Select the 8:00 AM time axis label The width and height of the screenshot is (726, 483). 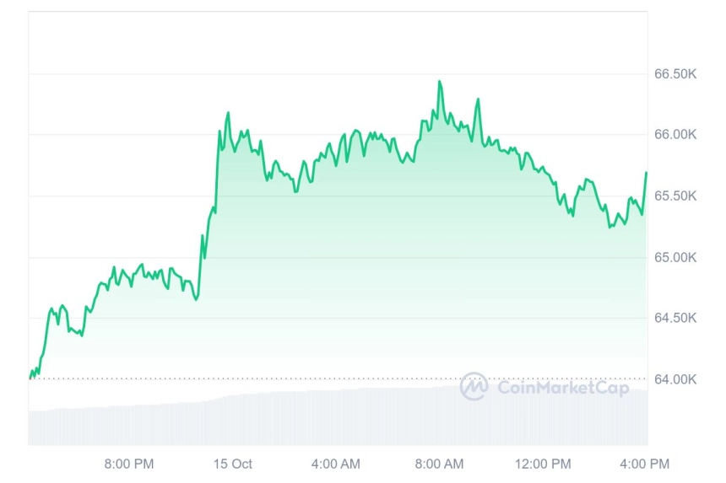click(439, 464)
